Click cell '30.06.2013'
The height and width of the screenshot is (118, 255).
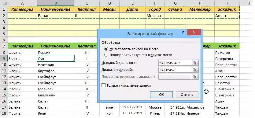[132, 107]
